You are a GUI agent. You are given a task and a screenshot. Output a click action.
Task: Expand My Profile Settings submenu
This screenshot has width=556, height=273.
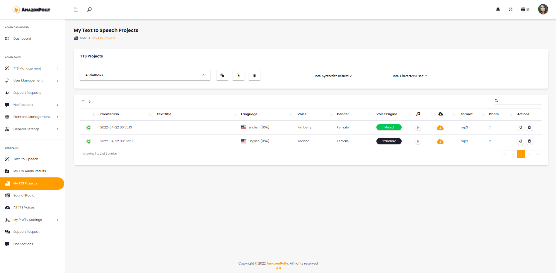pos(32,220)
